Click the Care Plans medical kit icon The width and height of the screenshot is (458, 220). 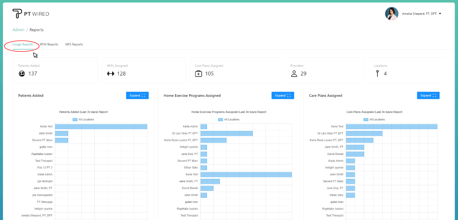pos(198,74)
